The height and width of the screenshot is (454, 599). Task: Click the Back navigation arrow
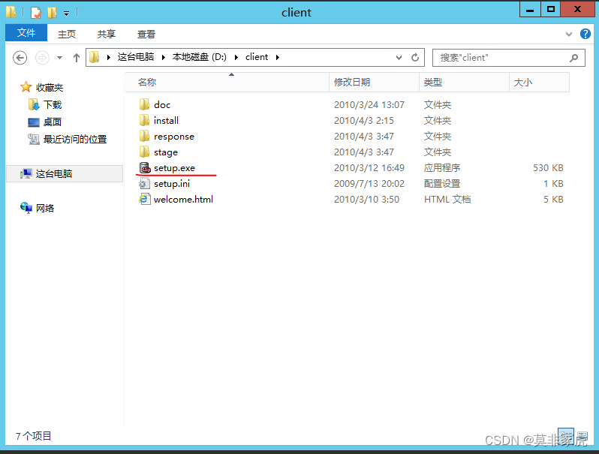tap(20, 58)
